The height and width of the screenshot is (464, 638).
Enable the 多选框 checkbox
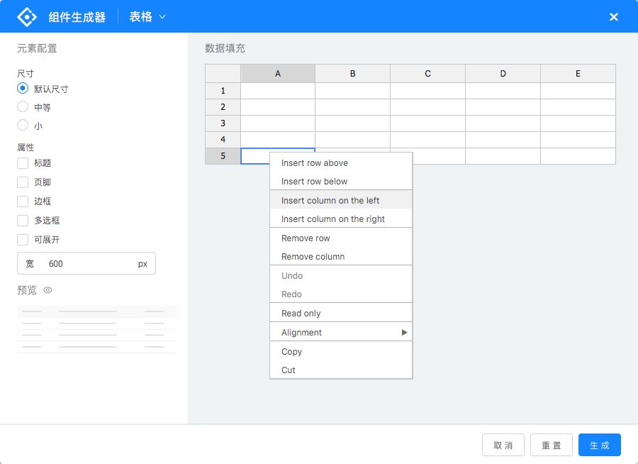(23, 221)
